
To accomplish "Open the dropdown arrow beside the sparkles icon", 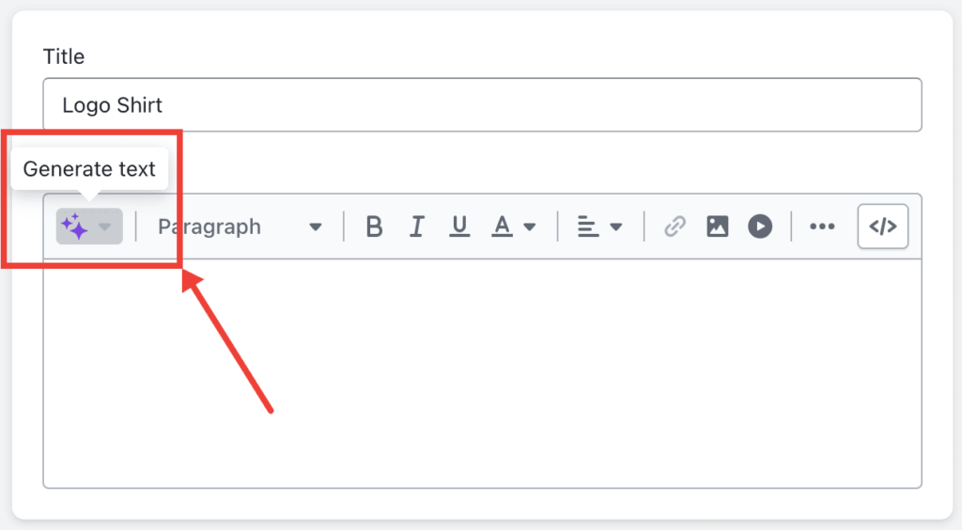I will click(105, 227).
